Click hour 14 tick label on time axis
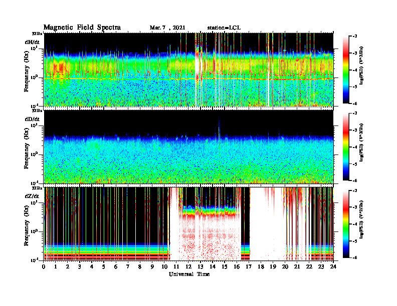 click(x=213, y=266)
